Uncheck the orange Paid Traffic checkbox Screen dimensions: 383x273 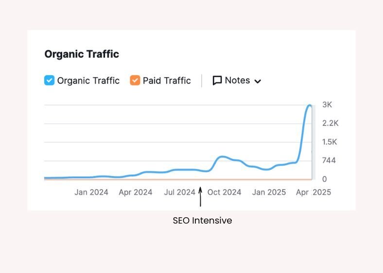(135, 80)
